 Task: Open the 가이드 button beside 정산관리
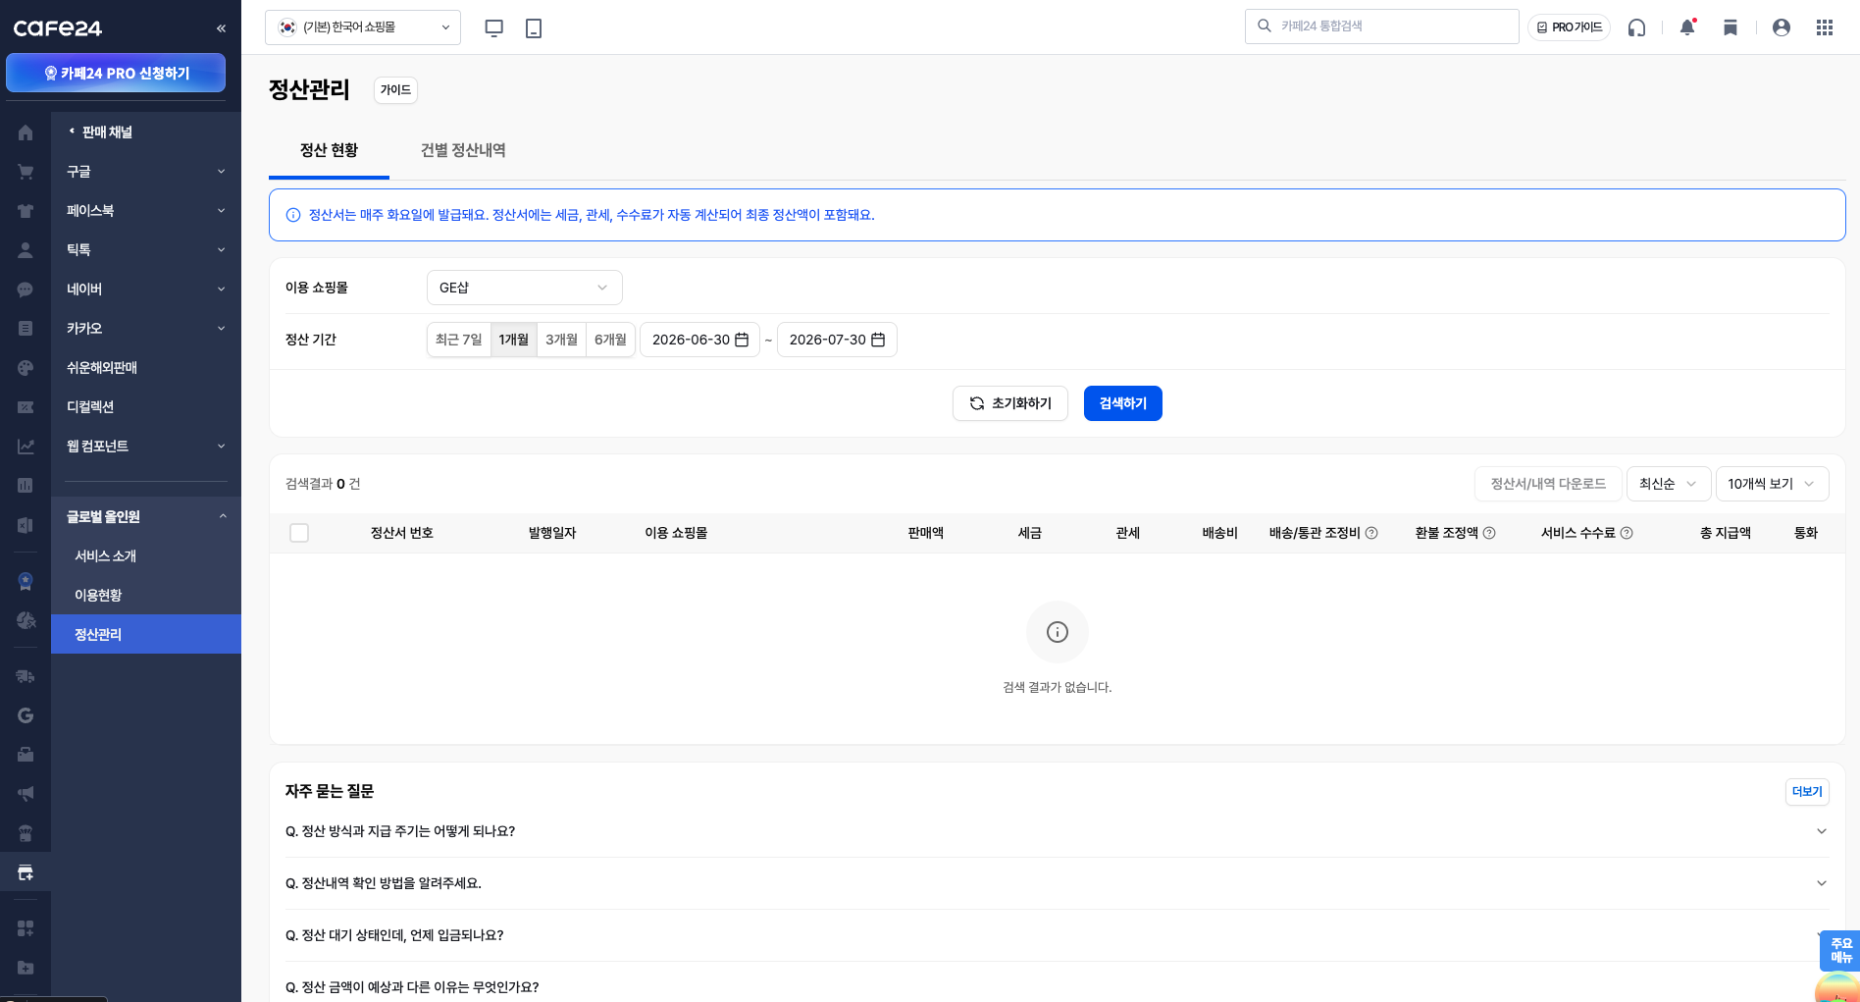(396, 90)
